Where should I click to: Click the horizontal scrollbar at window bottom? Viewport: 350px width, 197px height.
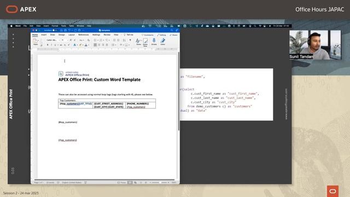click(x=104, y=179)
